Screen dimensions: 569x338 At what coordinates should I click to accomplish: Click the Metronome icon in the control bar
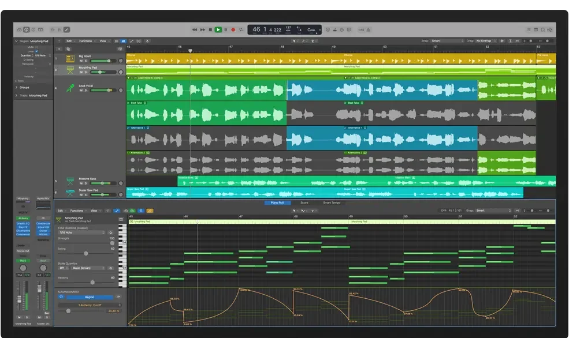[x=335, y=29]
